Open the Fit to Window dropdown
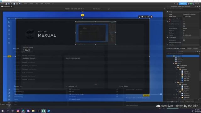The image size is (201, 113). 97,9
